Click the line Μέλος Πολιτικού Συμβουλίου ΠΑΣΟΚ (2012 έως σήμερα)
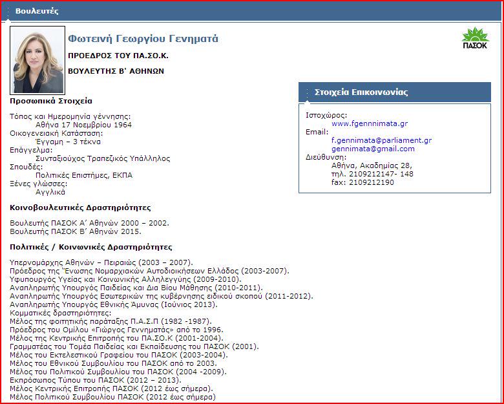 click(112, 397)
